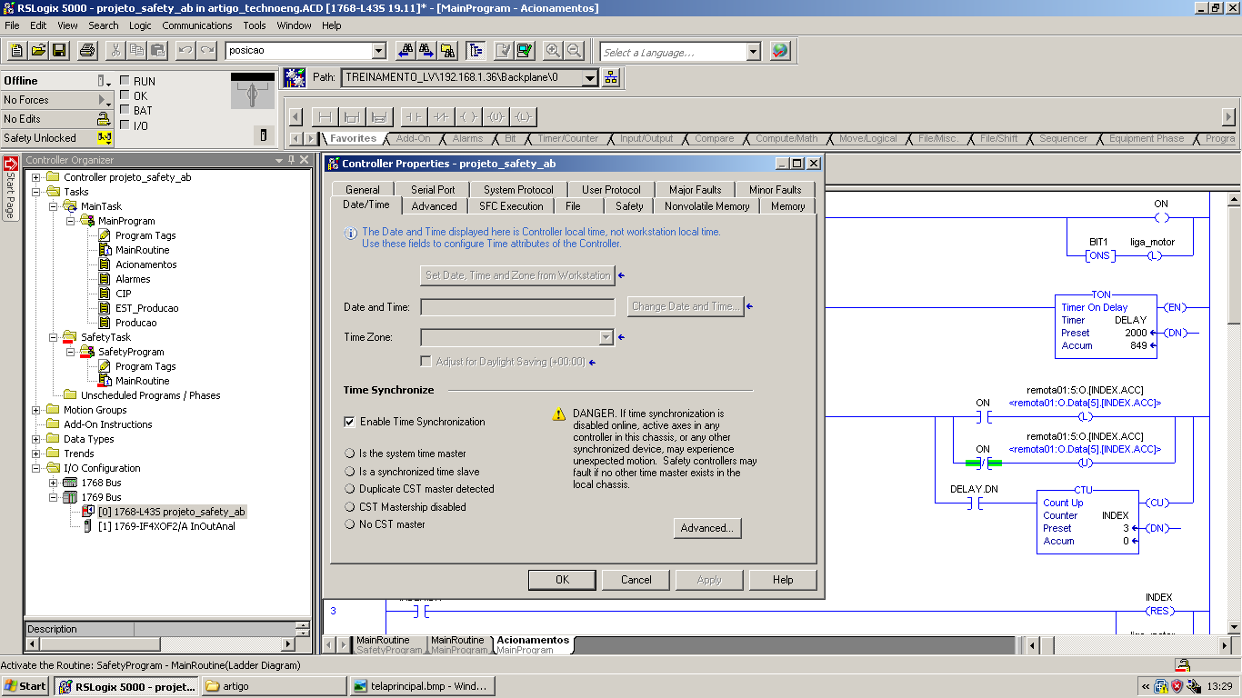
Task: Click the globe language-switching icon
Action: 780,51
